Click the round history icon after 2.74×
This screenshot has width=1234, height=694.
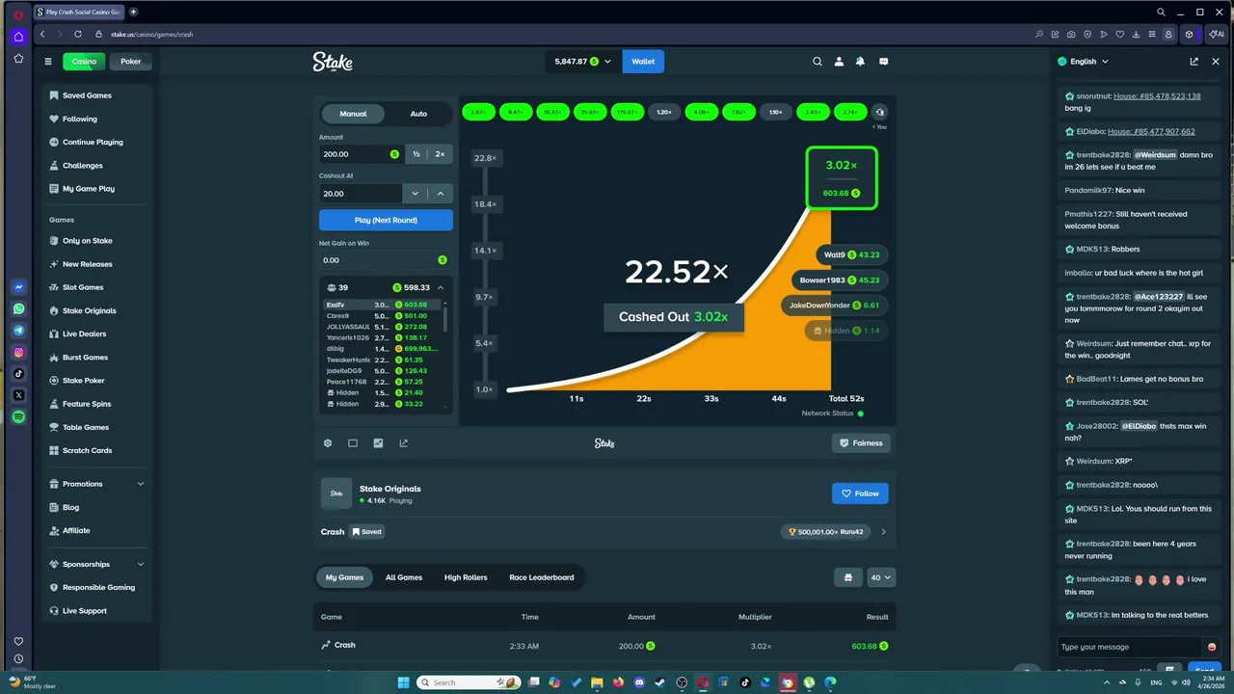coord(879,112)
